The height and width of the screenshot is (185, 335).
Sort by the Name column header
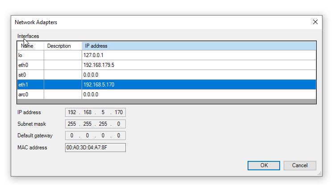click(x=30, y=46)
